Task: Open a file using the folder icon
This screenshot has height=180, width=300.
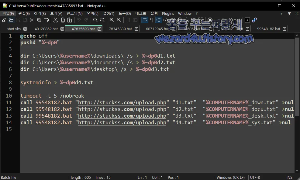Action: [x=11, y=20]
